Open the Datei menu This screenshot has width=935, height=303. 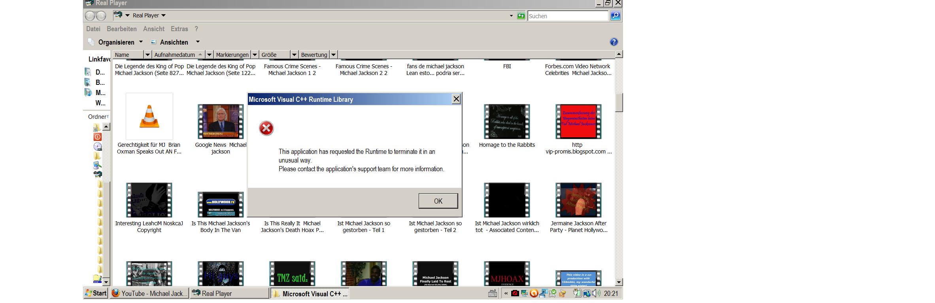[93, 29]
